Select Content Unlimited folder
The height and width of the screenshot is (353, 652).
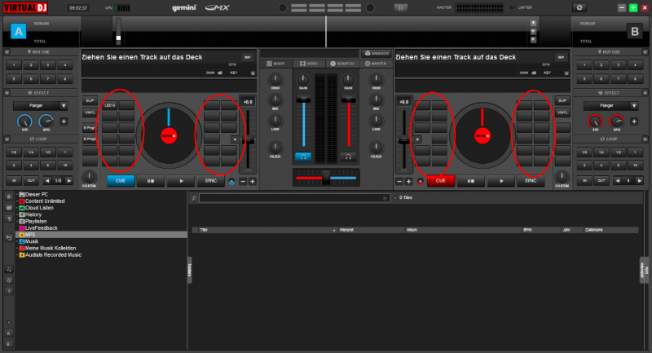45,201
